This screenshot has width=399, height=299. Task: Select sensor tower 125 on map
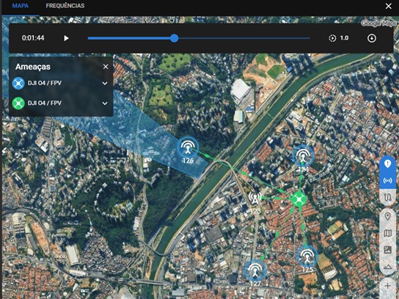tap(307, 256)
